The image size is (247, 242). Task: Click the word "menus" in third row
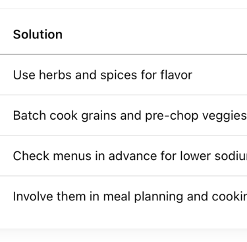pos(72,156)
